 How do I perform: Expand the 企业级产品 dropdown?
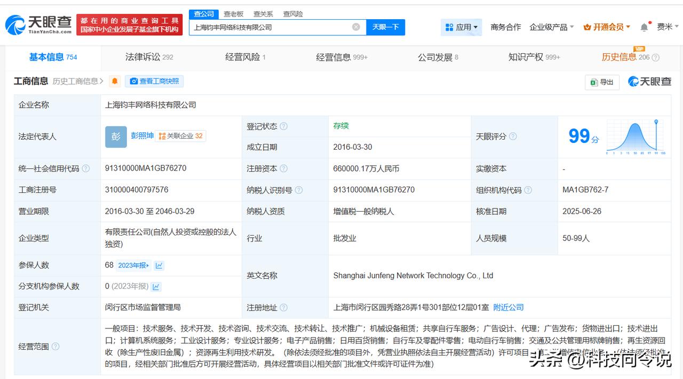[x=552, y=27]
